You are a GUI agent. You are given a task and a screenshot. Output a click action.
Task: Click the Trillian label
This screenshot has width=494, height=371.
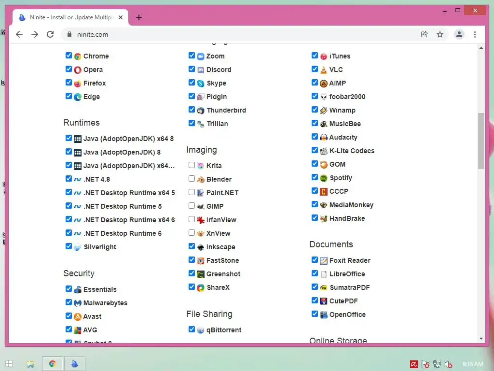pyautogui.click(x=218, y=124)
